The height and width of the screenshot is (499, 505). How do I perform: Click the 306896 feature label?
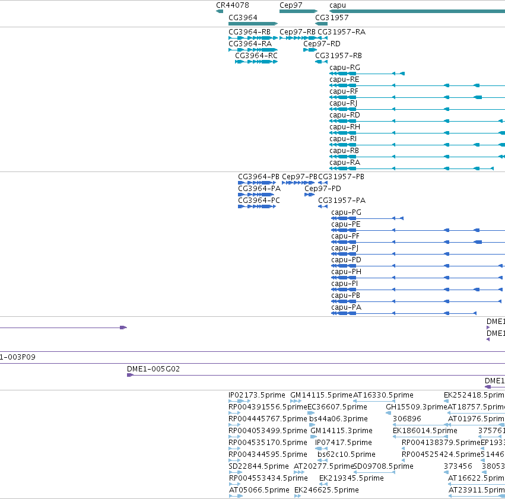pyautogui.click(x=406, y=419)
